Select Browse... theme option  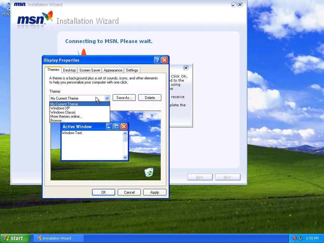pyautogui.click(x=79, y=121)
